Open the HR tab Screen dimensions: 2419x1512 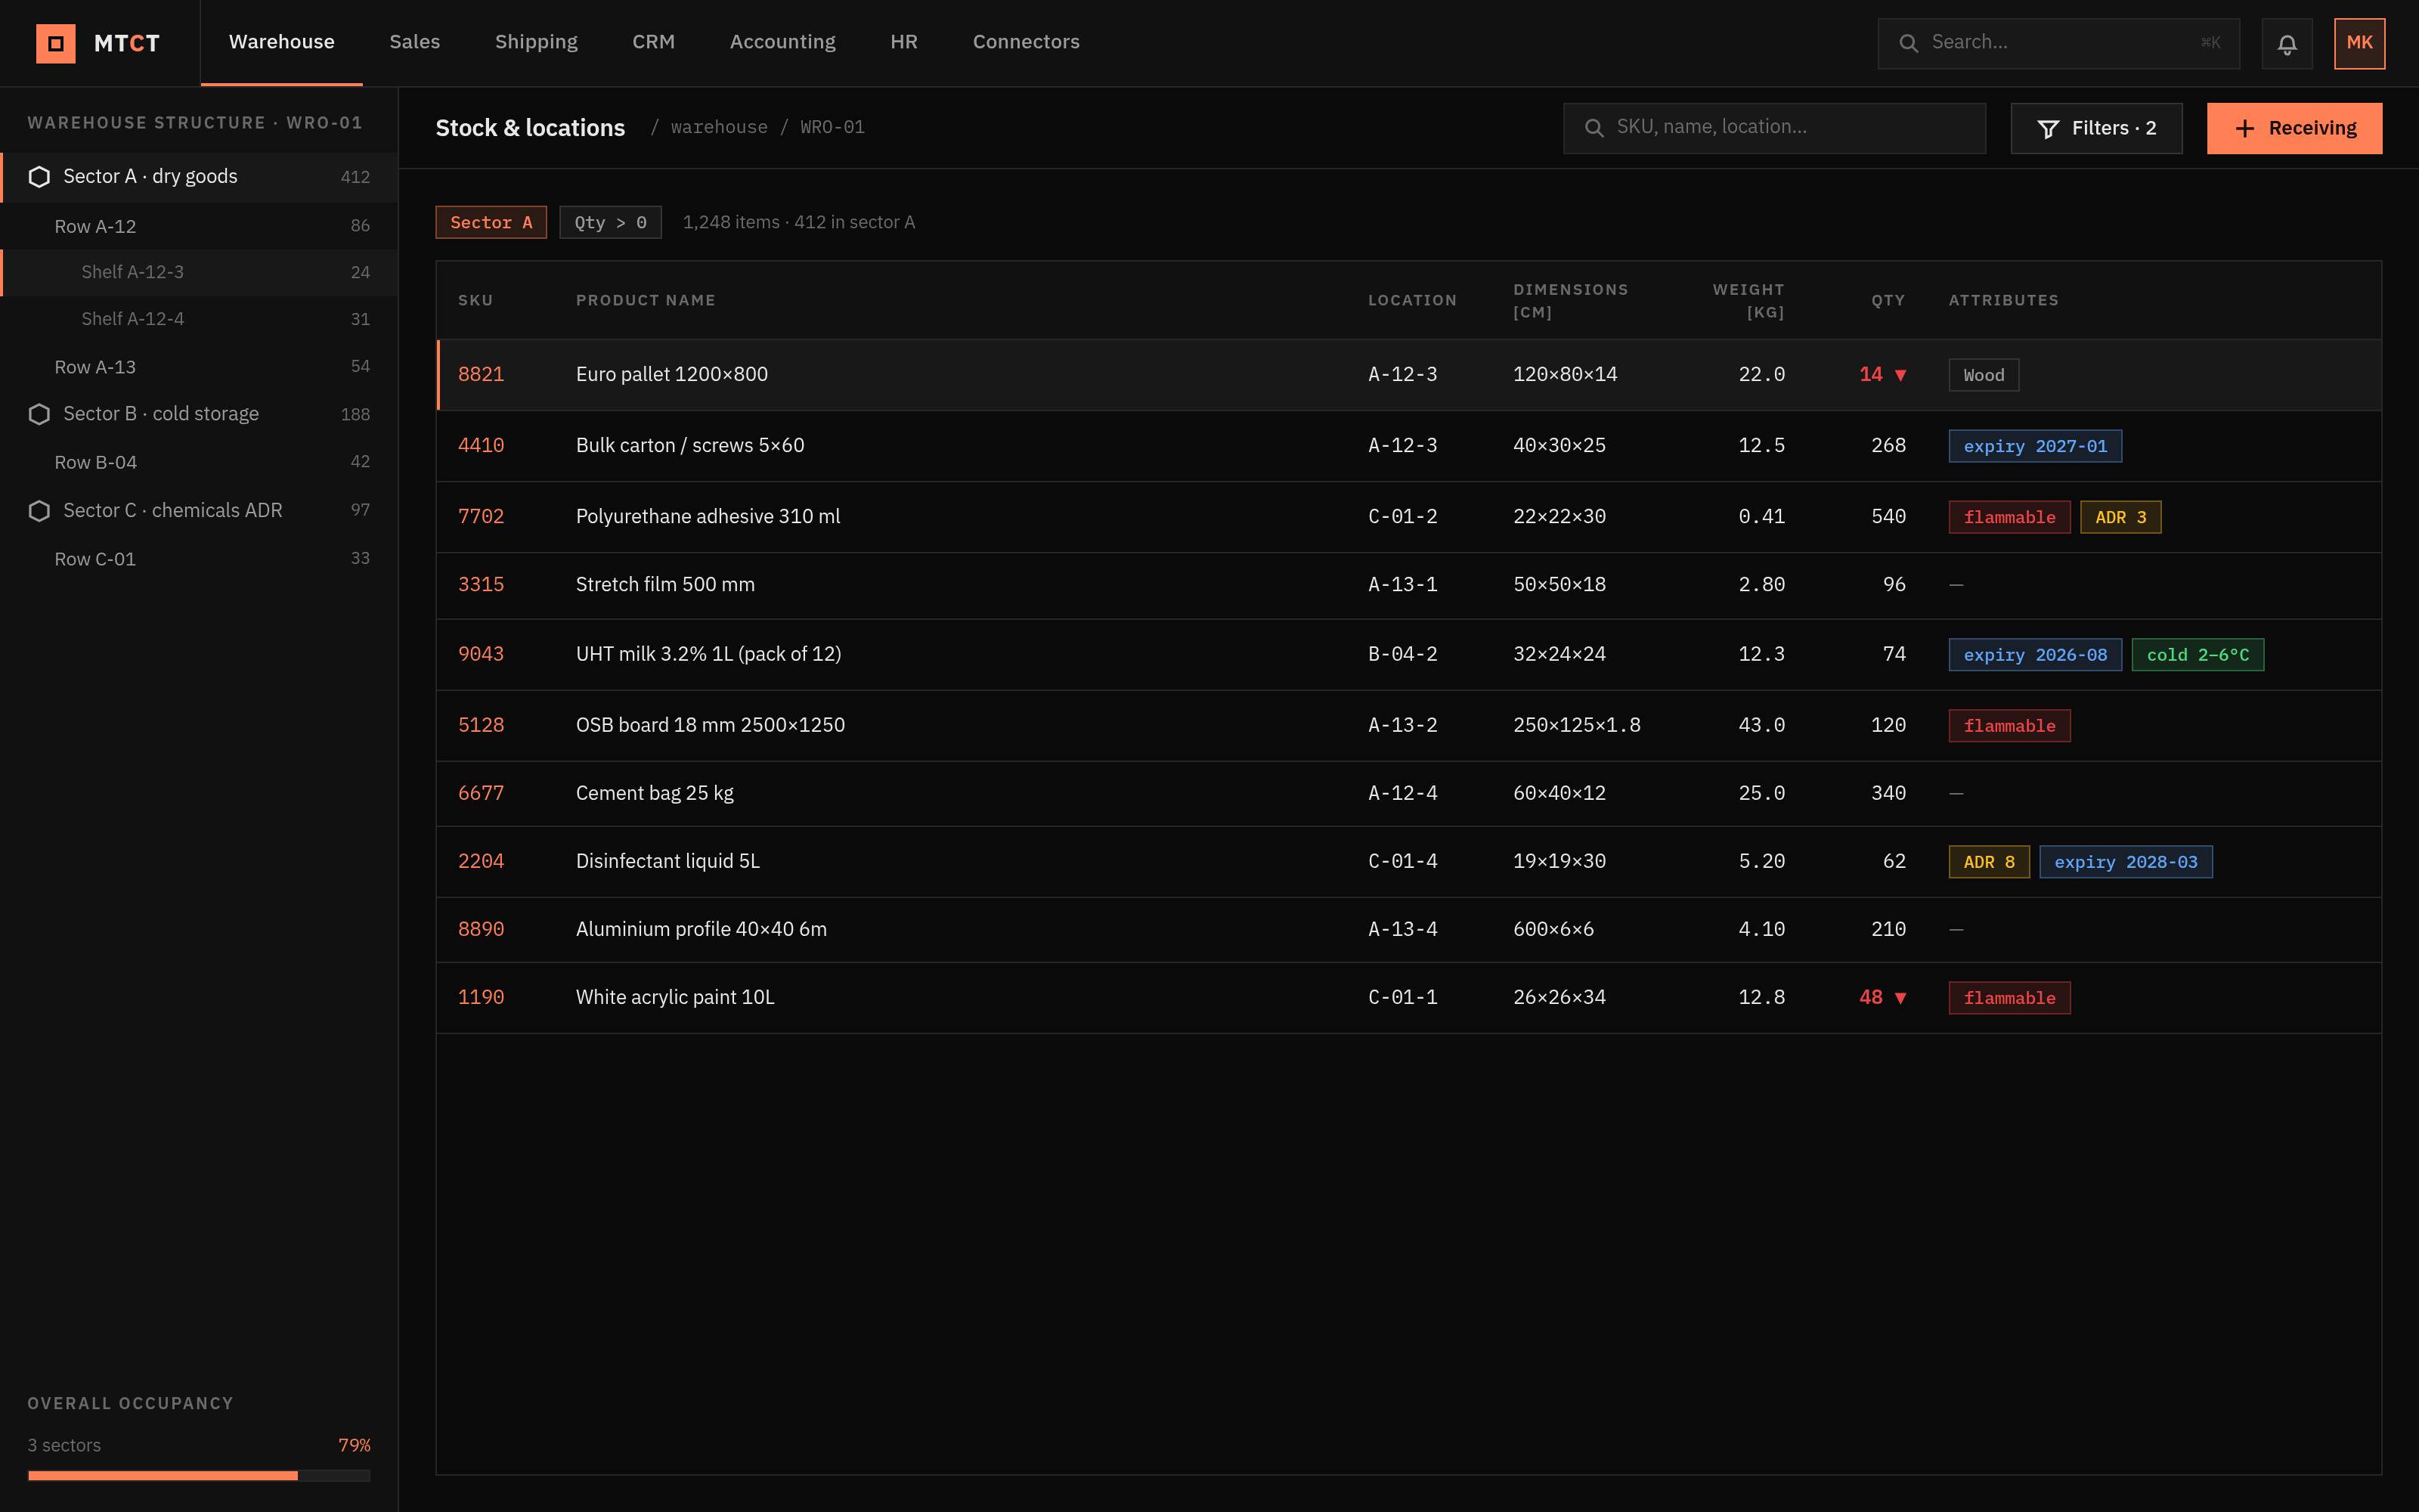[x=903, y=42]
